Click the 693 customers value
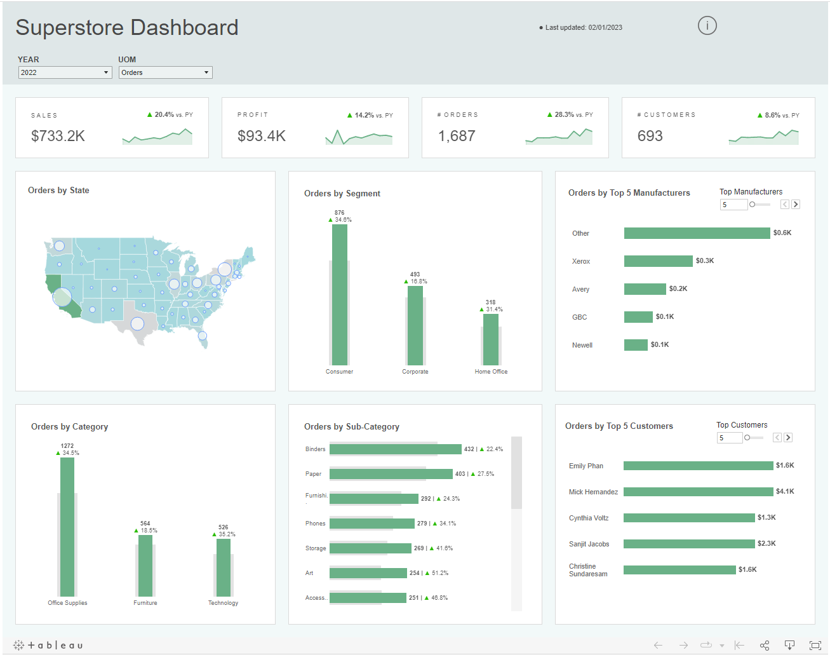830x657 pixels. coord(650,136)
